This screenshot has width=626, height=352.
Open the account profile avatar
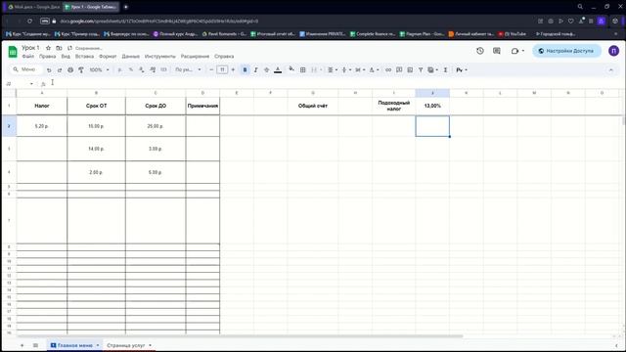click(x=613, y=51)
